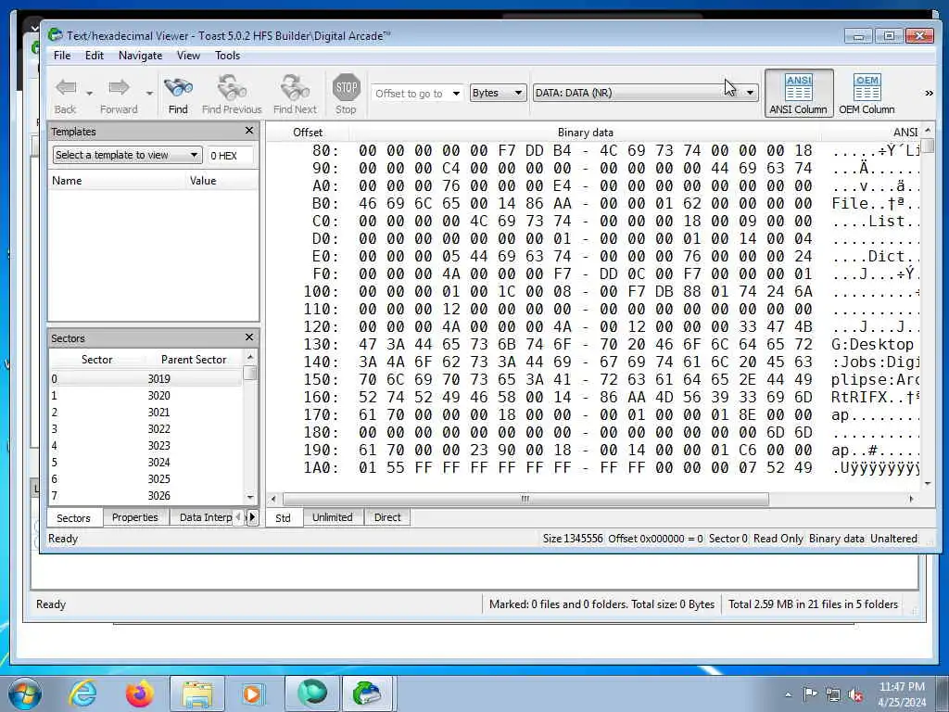This screenshot has width=949, height=712.
Task: Open the Edit menu
Action: tap(95, 55)
